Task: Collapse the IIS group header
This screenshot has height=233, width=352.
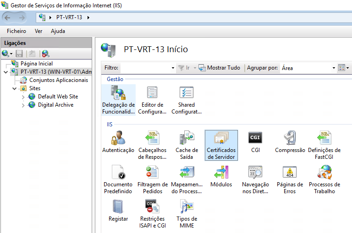Action: tap(110, 125)
